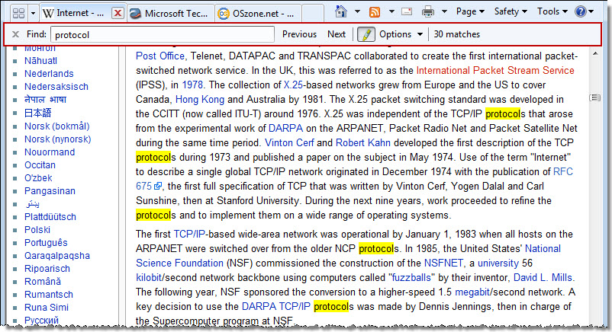The width and height of the screenshot is (612, 332).
Task: Expand the Home button dropdown arrow
Action: 357,11
